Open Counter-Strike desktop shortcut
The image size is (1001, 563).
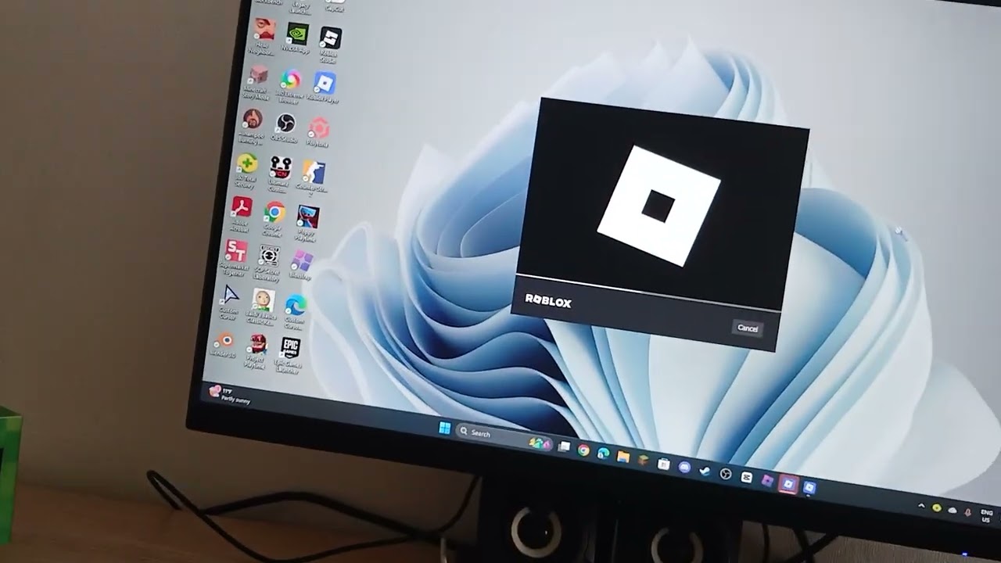tap(312, 178)
